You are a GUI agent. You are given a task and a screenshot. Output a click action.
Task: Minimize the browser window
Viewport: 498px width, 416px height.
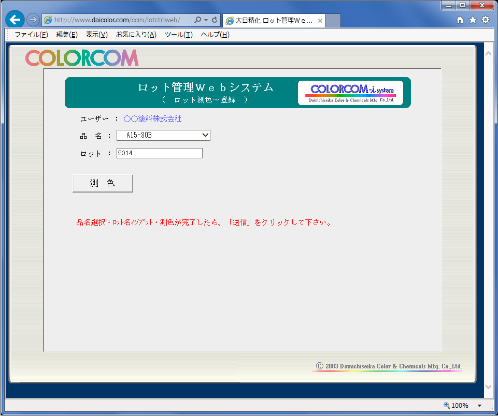click(x=449, y=5)
